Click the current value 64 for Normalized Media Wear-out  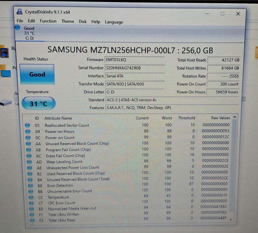coord(146,207)
